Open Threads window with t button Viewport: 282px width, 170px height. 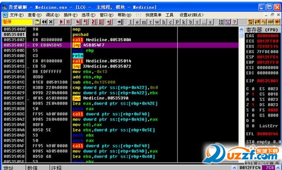pyautogui.click(x=150, y=22)
